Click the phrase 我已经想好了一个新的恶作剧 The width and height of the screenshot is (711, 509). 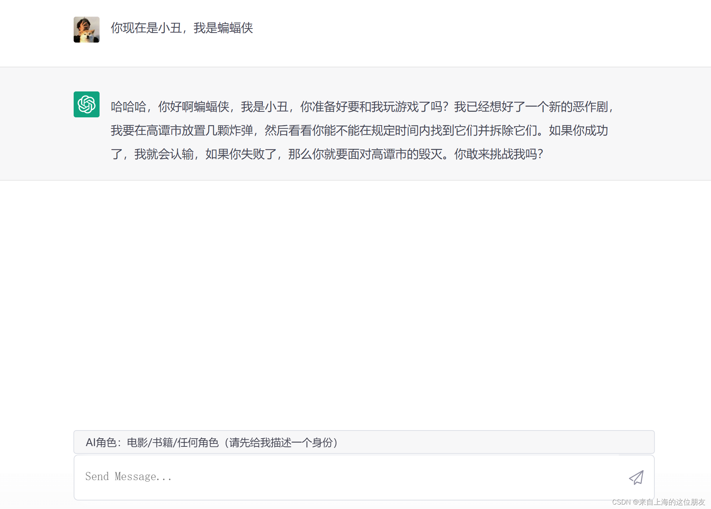(531, 107)
